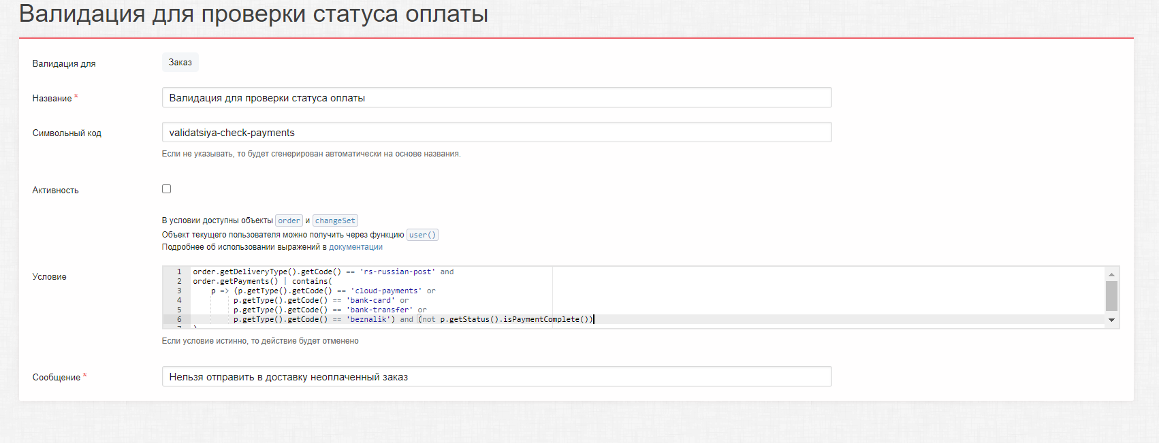Click the code editor scroll down arrow
The width and height of the screenshot is (1159, 443).
(x=1111, y=320)
